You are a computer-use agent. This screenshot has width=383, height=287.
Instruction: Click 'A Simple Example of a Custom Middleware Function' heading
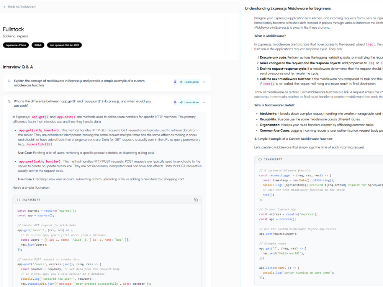[x=293, y=139]
